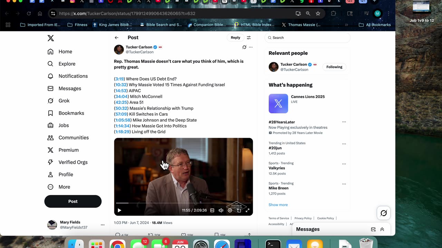Click the video progress bar
The height and width of the screenshot is (248, 442).
pyautogui.click(x=183, y=203)
